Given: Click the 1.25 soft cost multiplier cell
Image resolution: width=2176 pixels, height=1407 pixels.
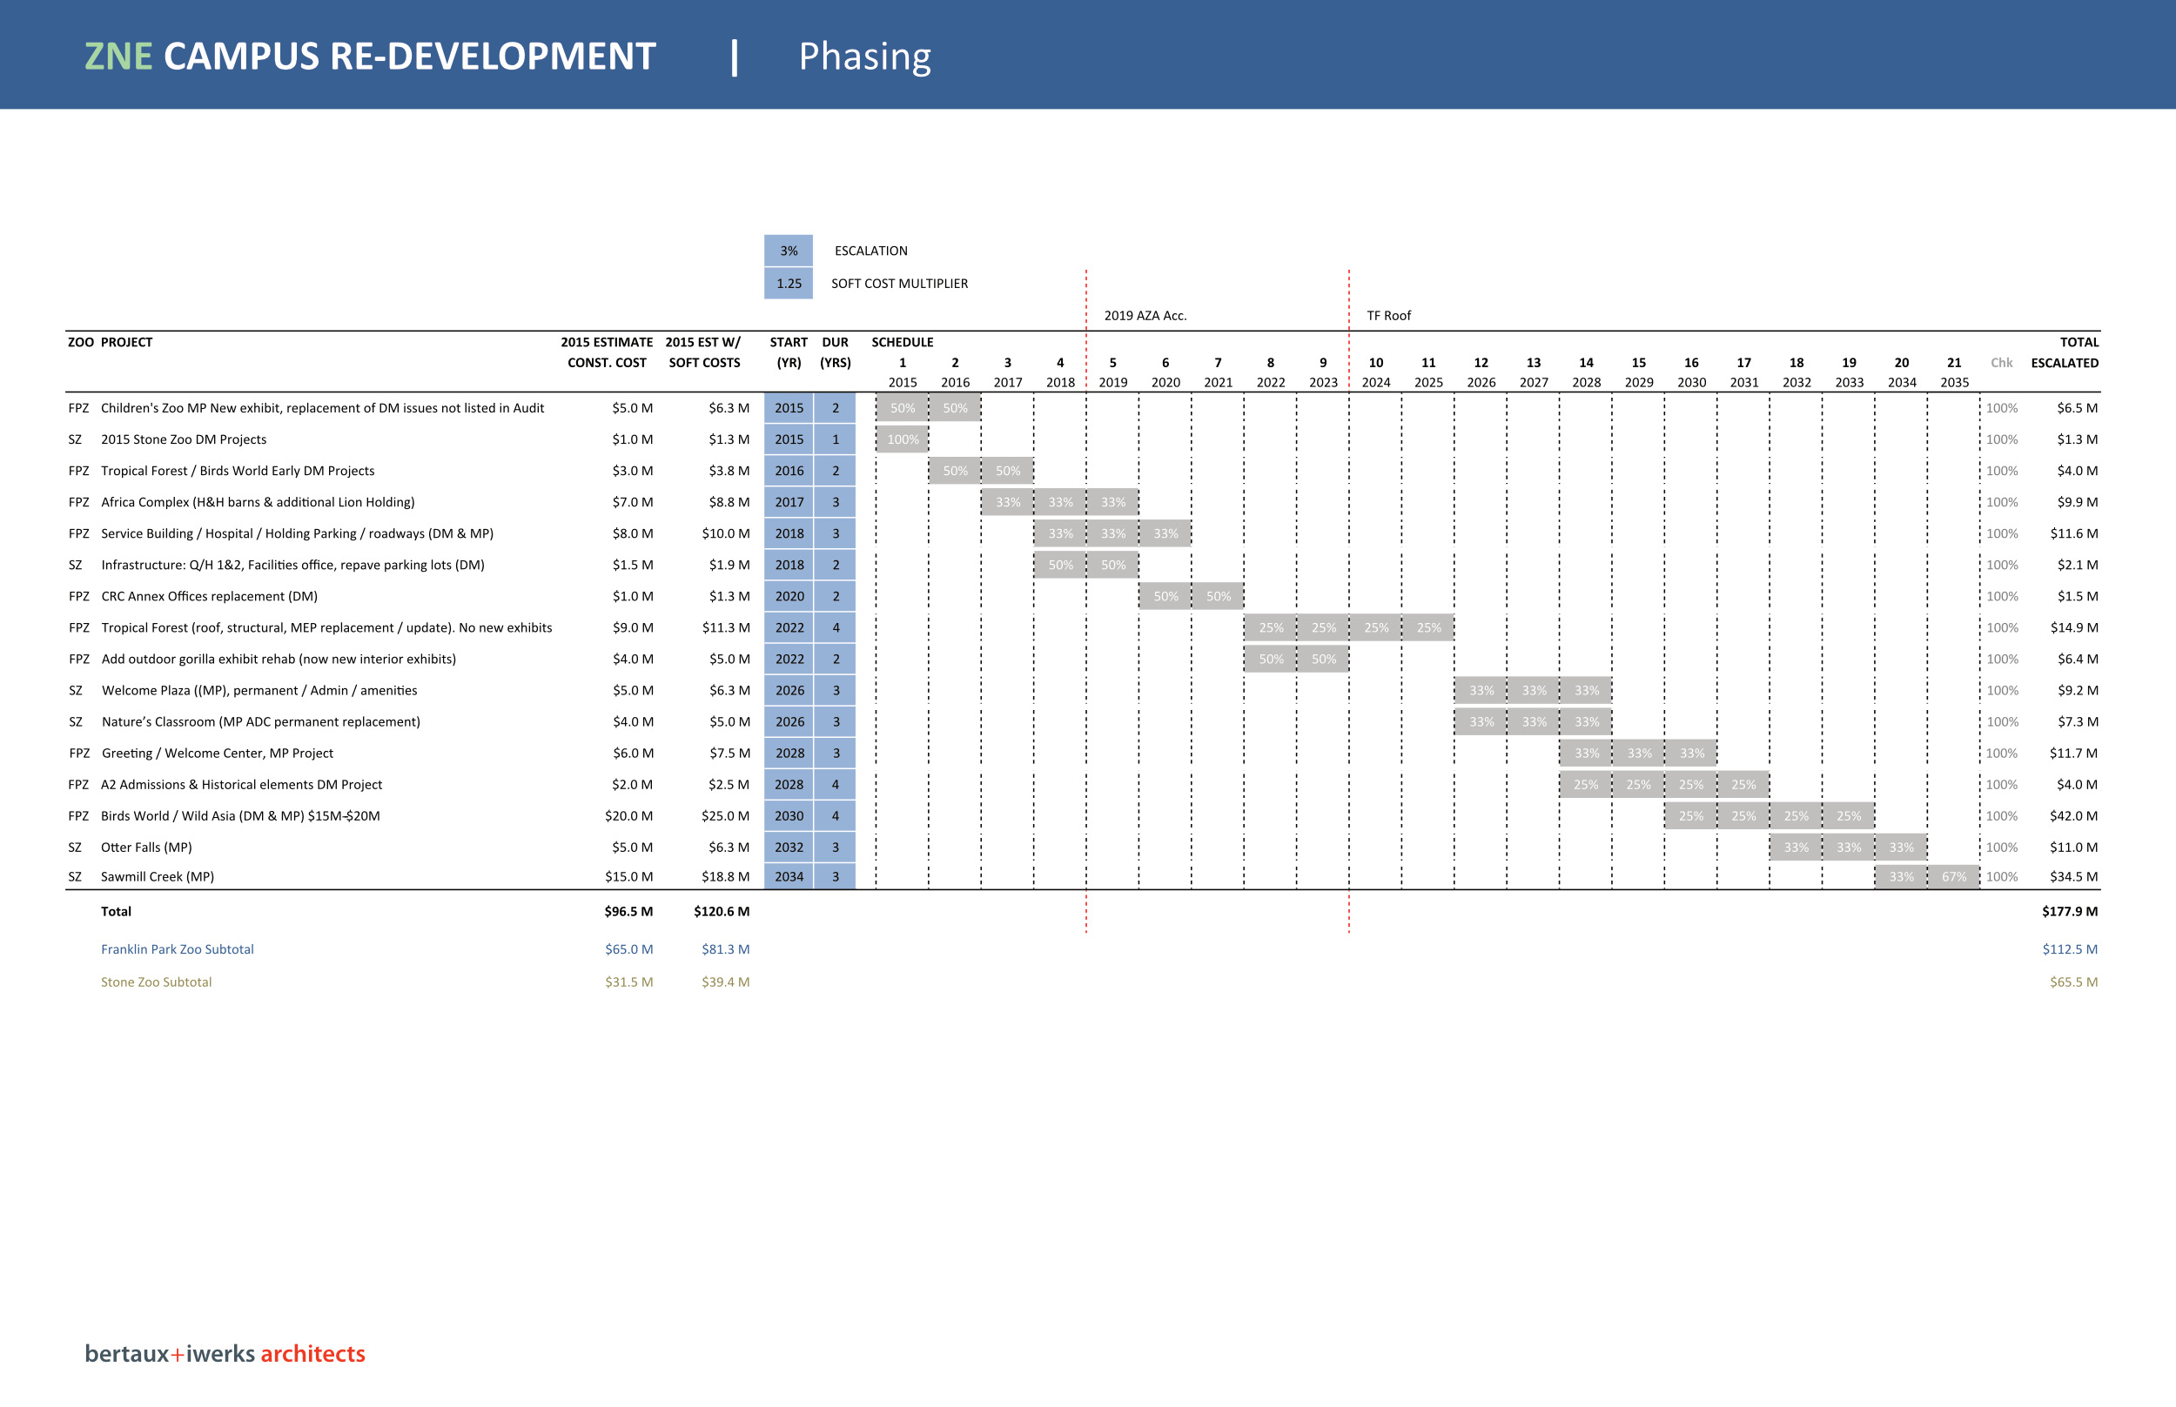Looking at the screenshot, I should tap(788, 284).
